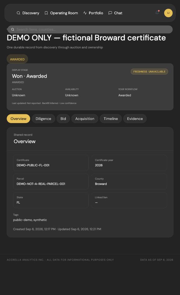This screenshot has width=180, height=295.
Task: Switch to the Evidence tab
Action: coord(135,119)
